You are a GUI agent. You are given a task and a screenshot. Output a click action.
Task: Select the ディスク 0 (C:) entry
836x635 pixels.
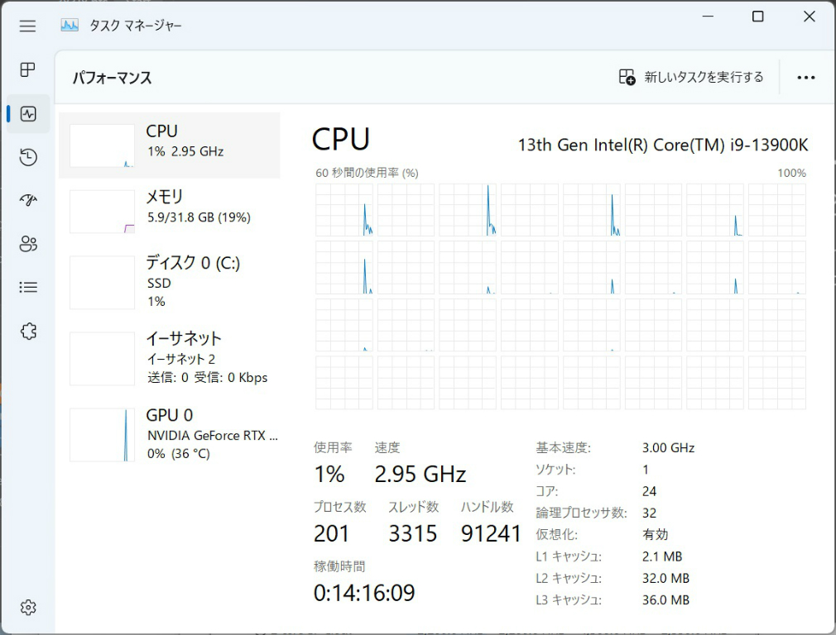click(170, 281)
